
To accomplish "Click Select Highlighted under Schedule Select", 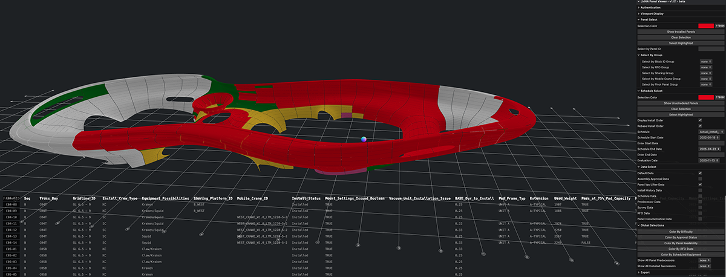I will pyautogui.click(x=681, y=114).
